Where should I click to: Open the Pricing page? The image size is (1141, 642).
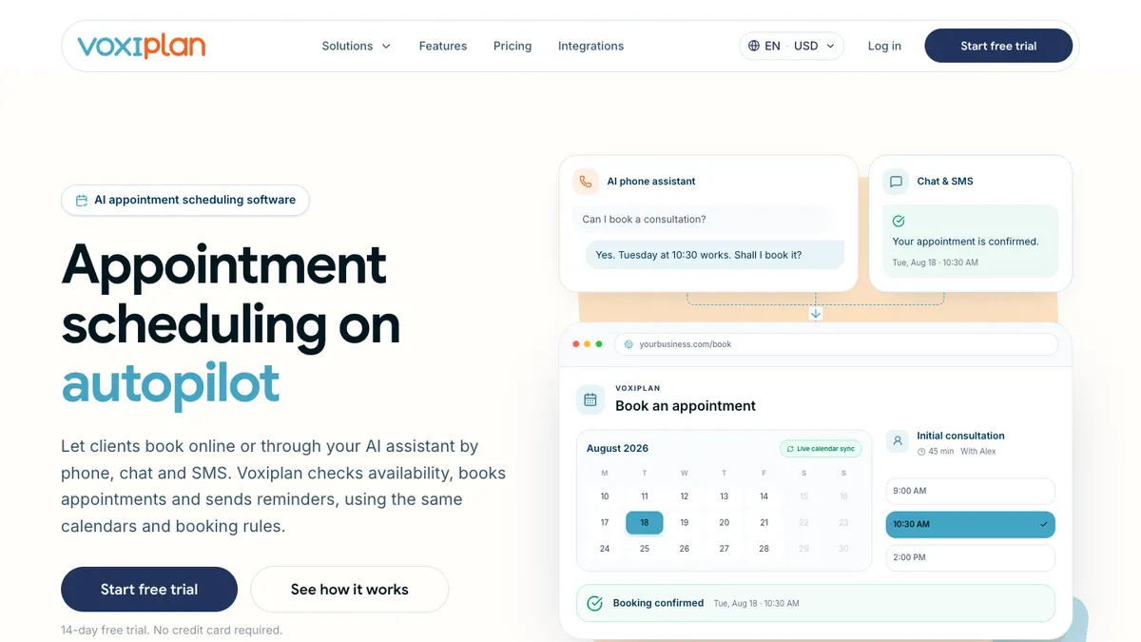512,46
